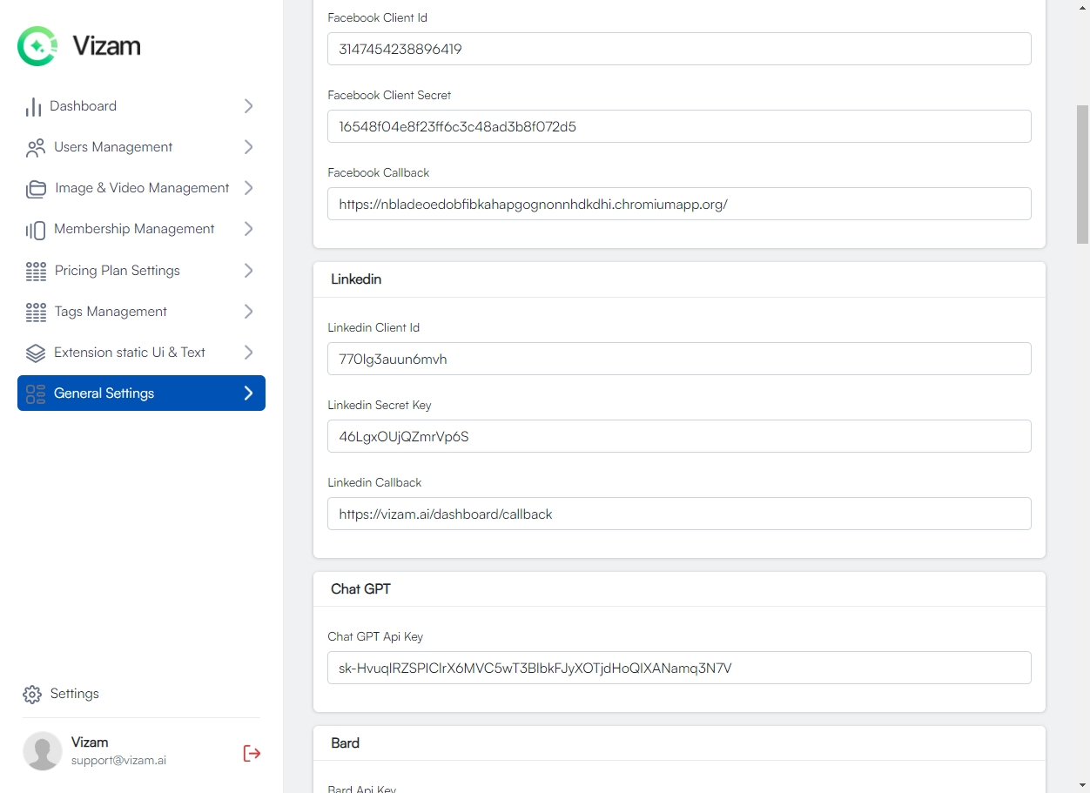
Task: Click the red logout icon
Action: point(252,753)
